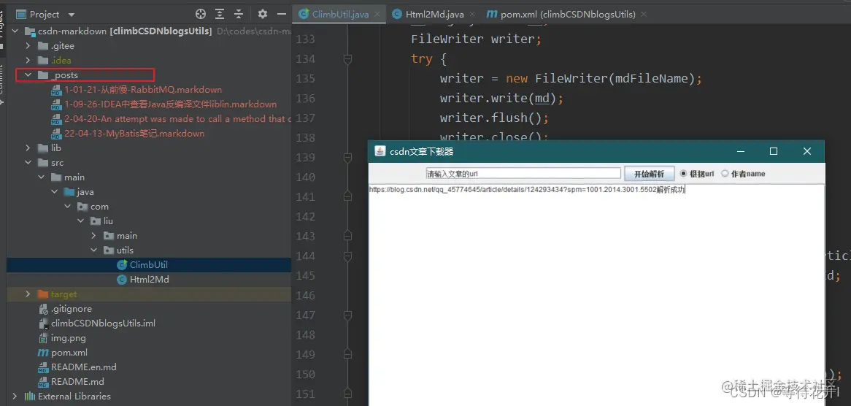The image size is (851, 406).
Task: Click the Expand All icon in Project panel
Action: [x=219, y=14]
